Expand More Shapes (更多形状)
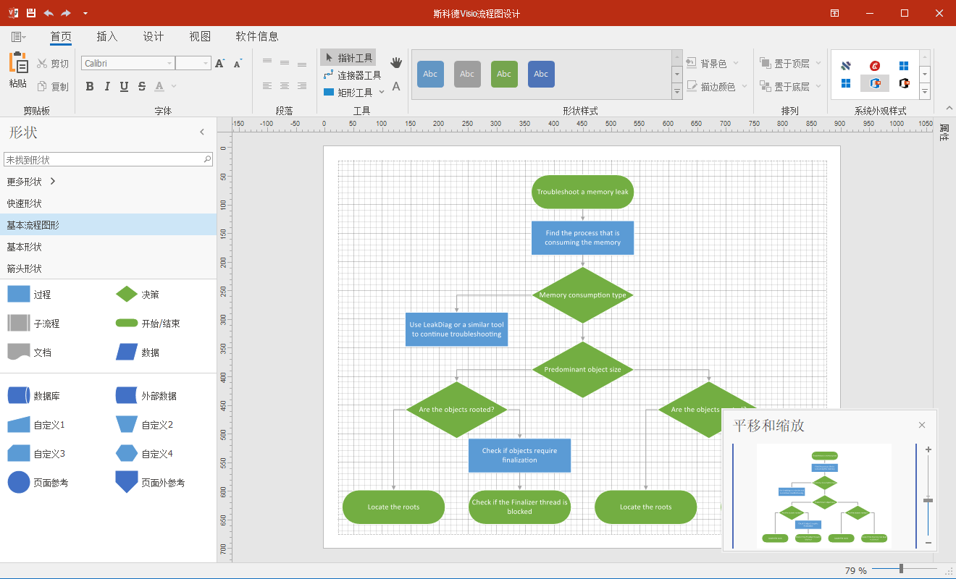 [x=32, y=182]
